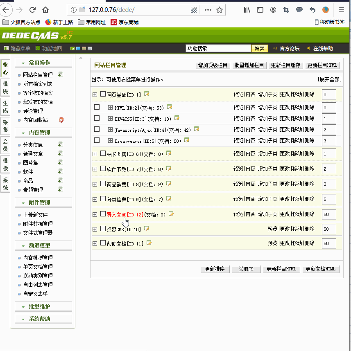Viewport: 351px width, 351px height.
Task: Check the checkbox for 网页基础[ID:1]
Action: pos(103,94)
